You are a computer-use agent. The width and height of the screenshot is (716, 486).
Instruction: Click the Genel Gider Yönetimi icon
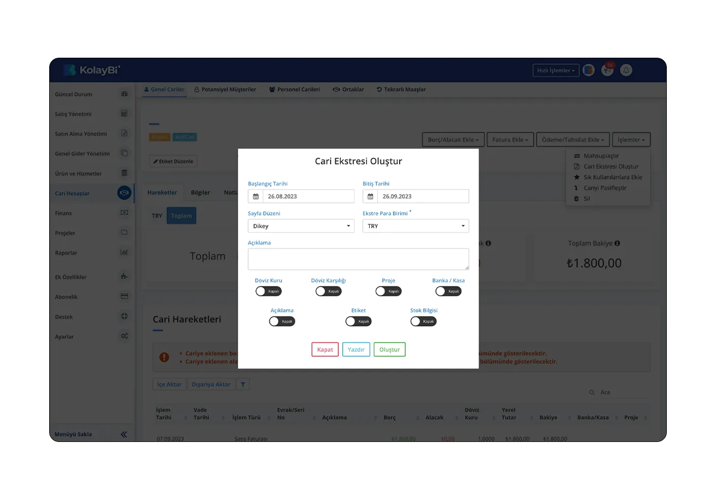124,153
